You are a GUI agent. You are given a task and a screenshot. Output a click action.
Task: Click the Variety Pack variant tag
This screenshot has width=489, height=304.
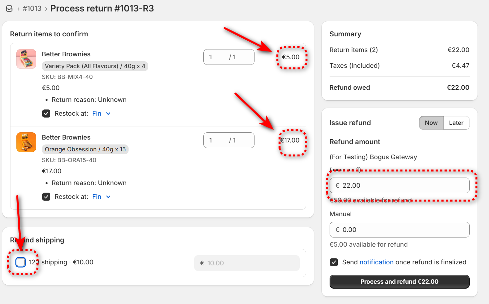coord(95,66)
